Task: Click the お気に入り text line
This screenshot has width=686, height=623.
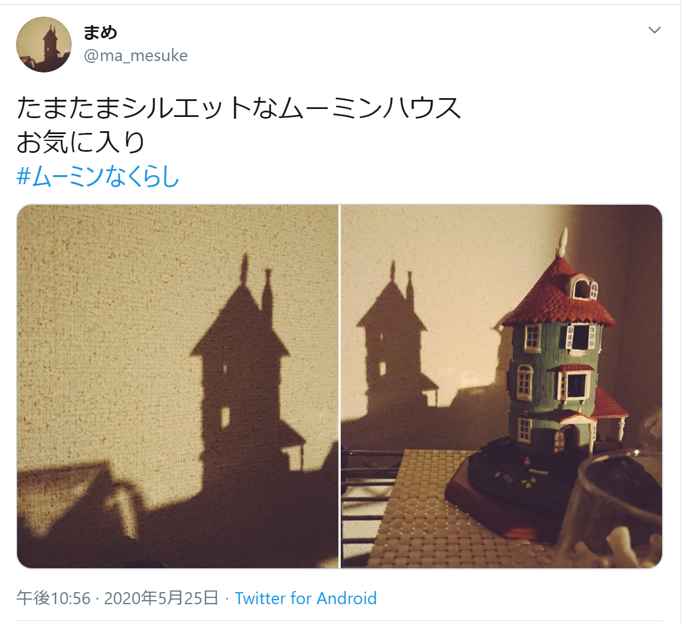Action: tap(81, 143)
